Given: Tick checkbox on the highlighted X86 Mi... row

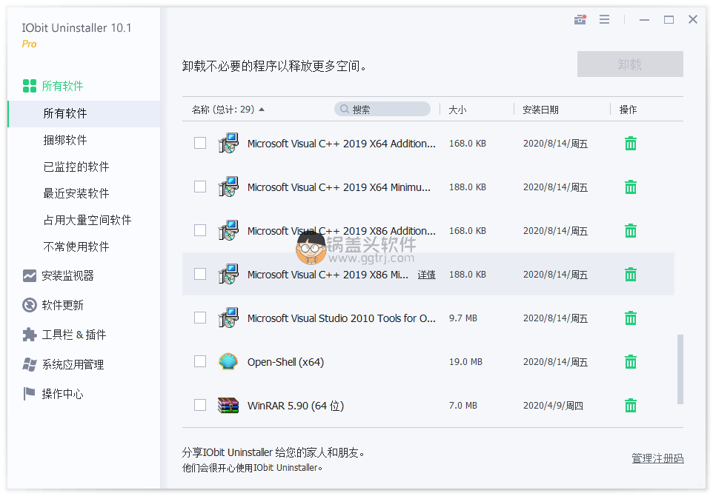Looking at the screenshot, I should (200, 274).
